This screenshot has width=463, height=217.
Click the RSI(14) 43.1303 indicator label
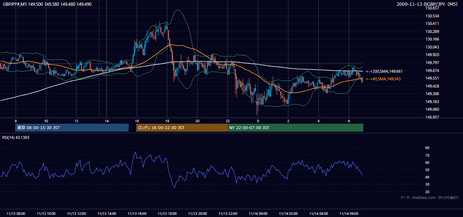[16, 137]
